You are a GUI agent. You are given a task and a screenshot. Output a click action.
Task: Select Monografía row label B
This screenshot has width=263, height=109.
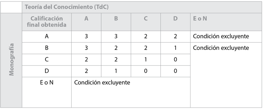click(47, 48)
